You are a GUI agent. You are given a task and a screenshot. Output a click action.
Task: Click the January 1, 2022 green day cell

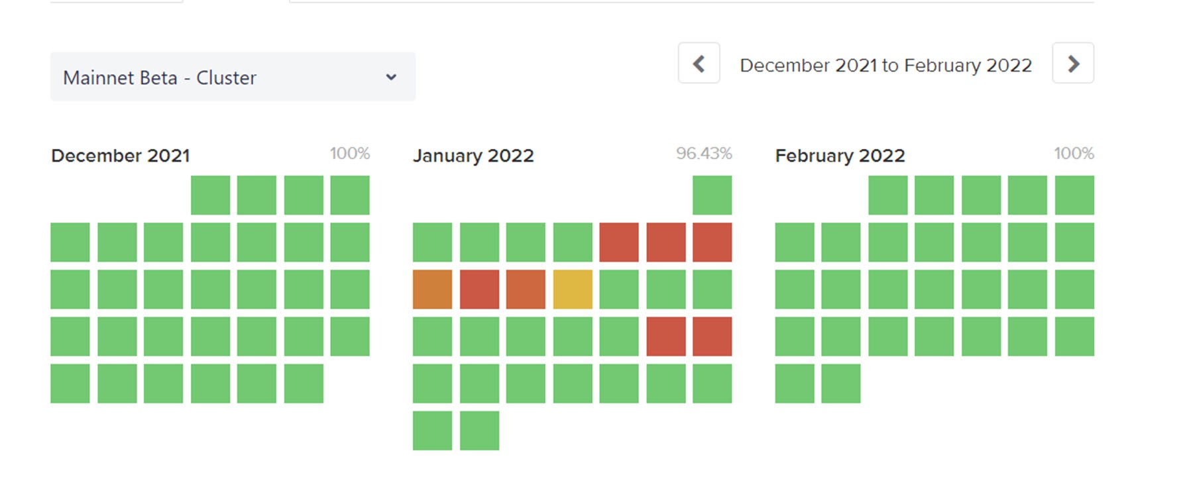[x=712, y=195]
